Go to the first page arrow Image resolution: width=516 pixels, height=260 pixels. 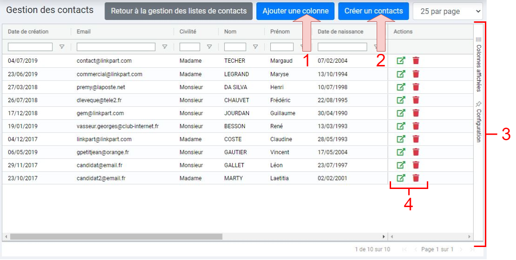coord(405,249)
